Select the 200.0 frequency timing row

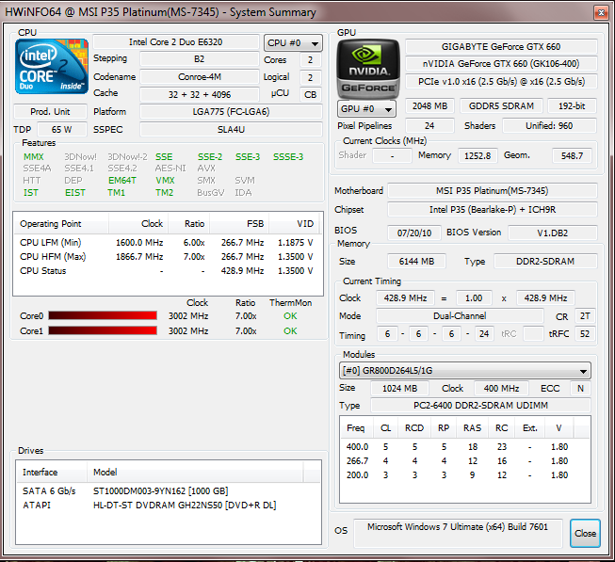coord(464,475)
